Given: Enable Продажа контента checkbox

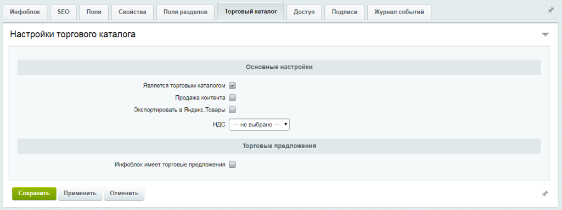Looking at the screenshot, I should pos(232,97).
